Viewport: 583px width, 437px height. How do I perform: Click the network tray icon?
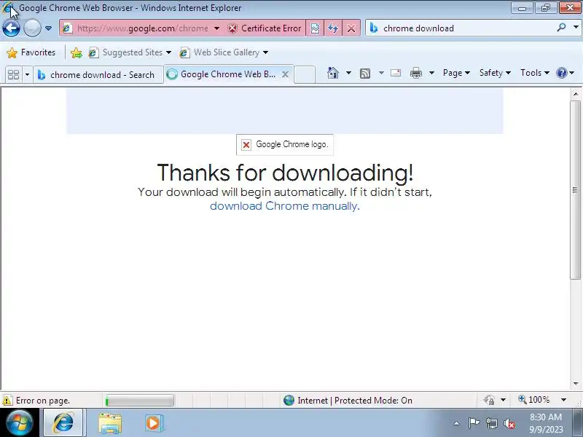pos(492,423)
